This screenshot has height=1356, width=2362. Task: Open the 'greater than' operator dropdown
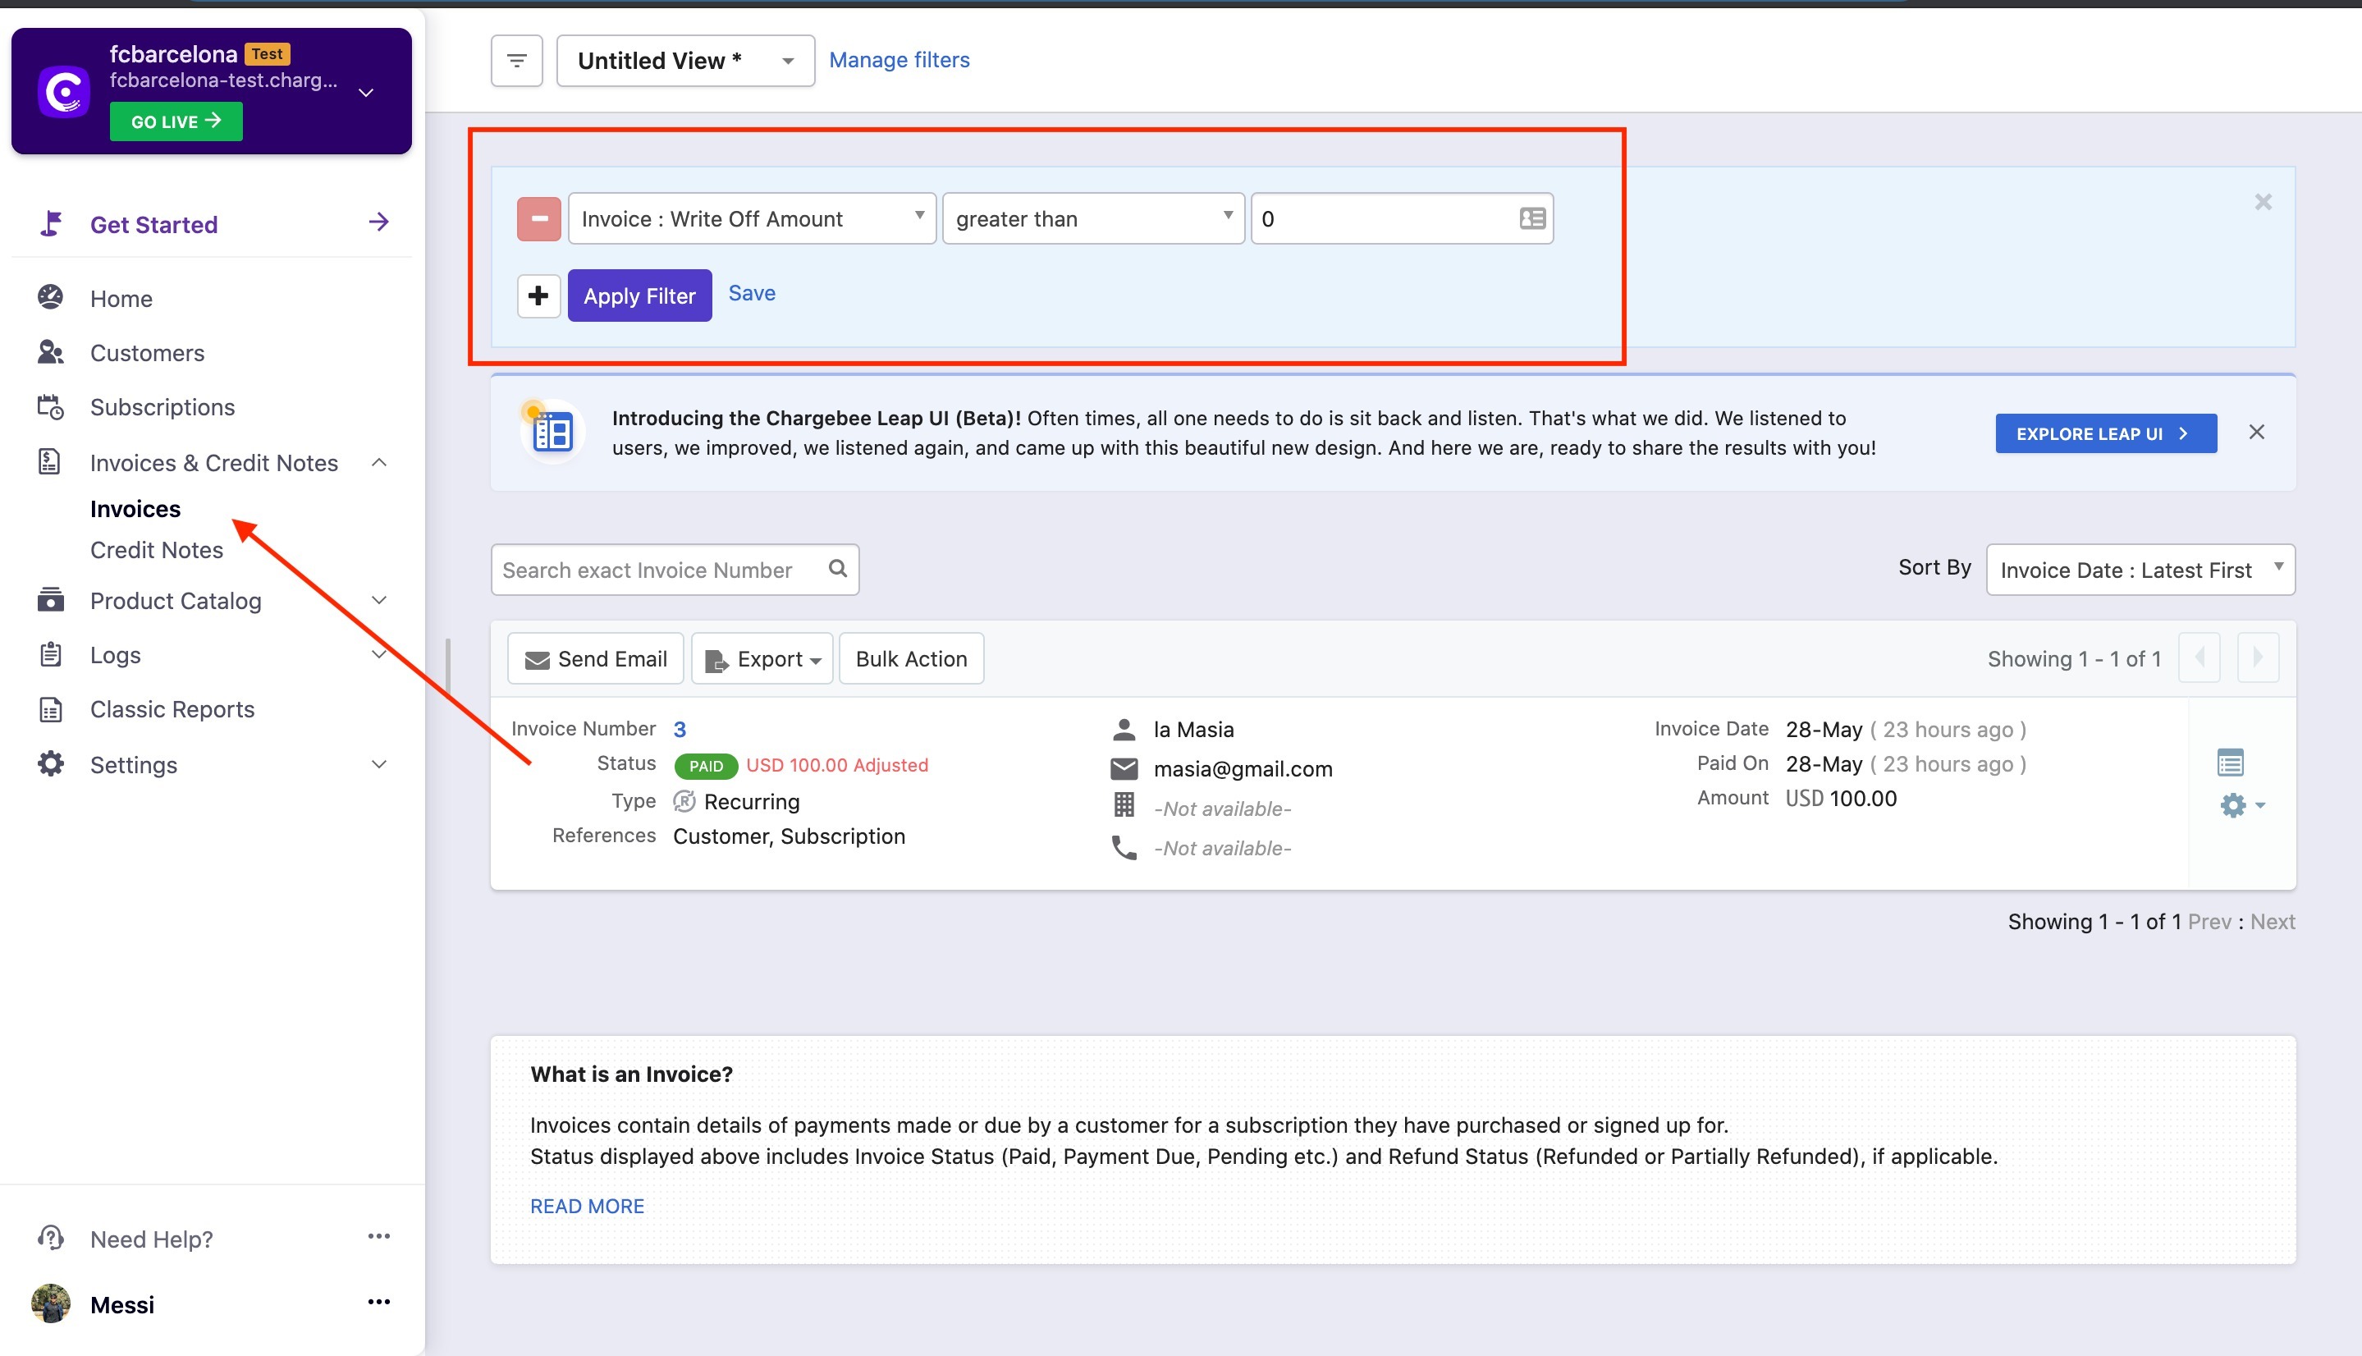point(1092,219)
